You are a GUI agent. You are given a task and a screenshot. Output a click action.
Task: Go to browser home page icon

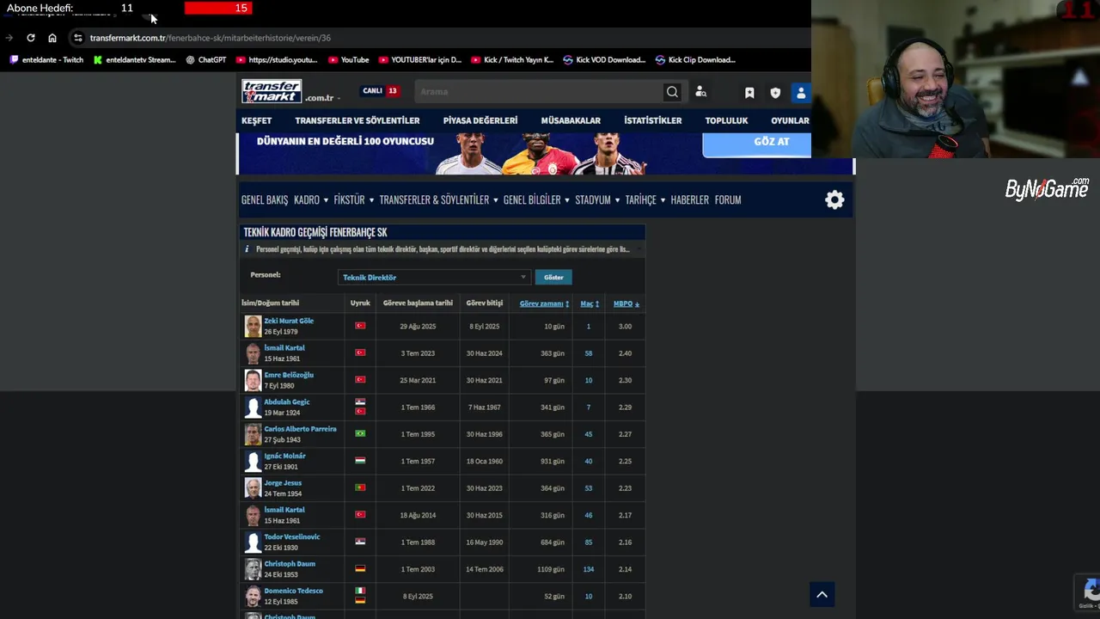click(x=52, y=38)
